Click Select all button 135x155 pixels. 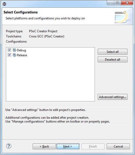pyautogui.click(x=113, y=52)
